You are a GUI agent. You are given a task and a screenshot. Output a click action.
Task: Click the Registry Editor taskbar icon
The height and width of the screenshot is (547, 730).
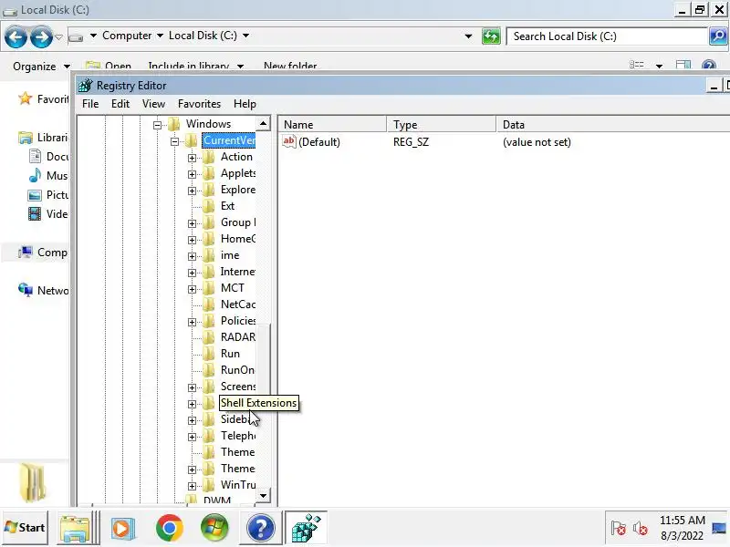click(x=306, y=528)
